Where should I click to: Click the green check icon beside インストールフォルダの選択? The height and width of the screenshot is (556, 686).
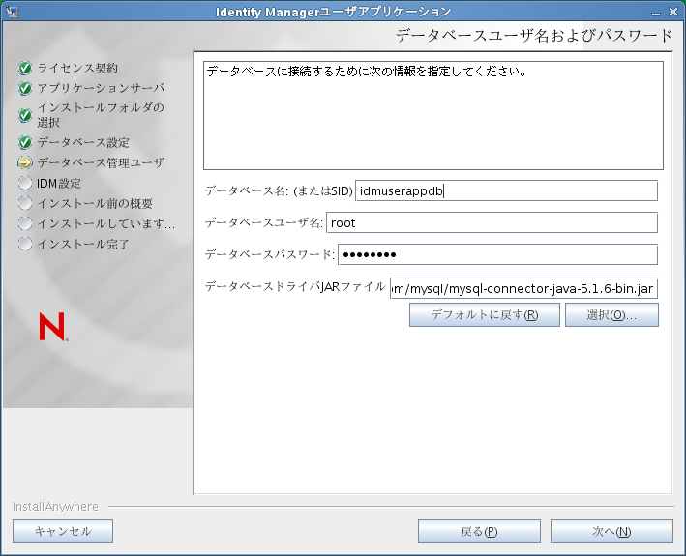25,115
